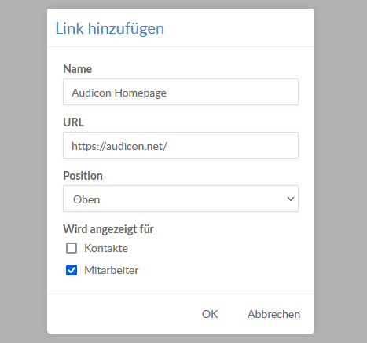Image resolution: width=367 pixels, height=343 pixels.
Task: Click the Link hinzufügen dialog title
Action: [110, 28]
